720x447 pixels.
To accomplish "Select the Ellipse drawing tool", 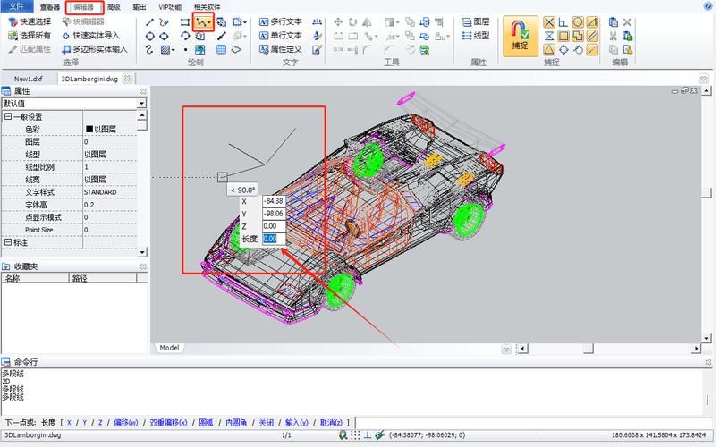I will [164, 36].
